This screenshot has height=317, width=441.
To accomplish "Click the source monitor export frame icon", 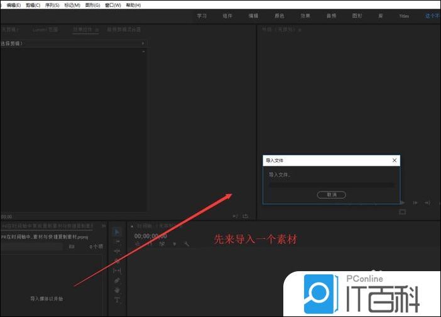I will point(246,216).
